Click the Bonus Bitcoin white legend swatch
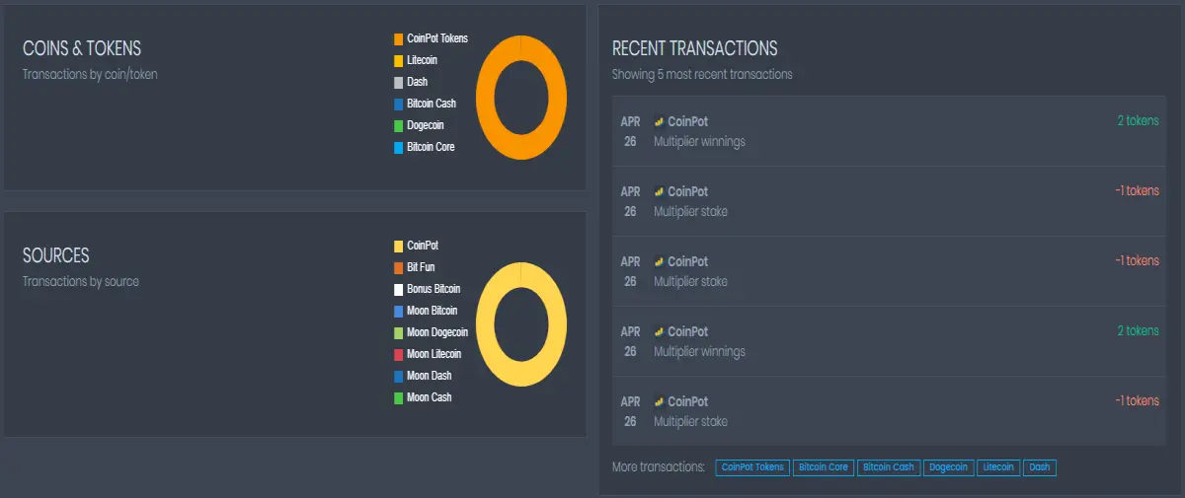 [x=398, y=289]
